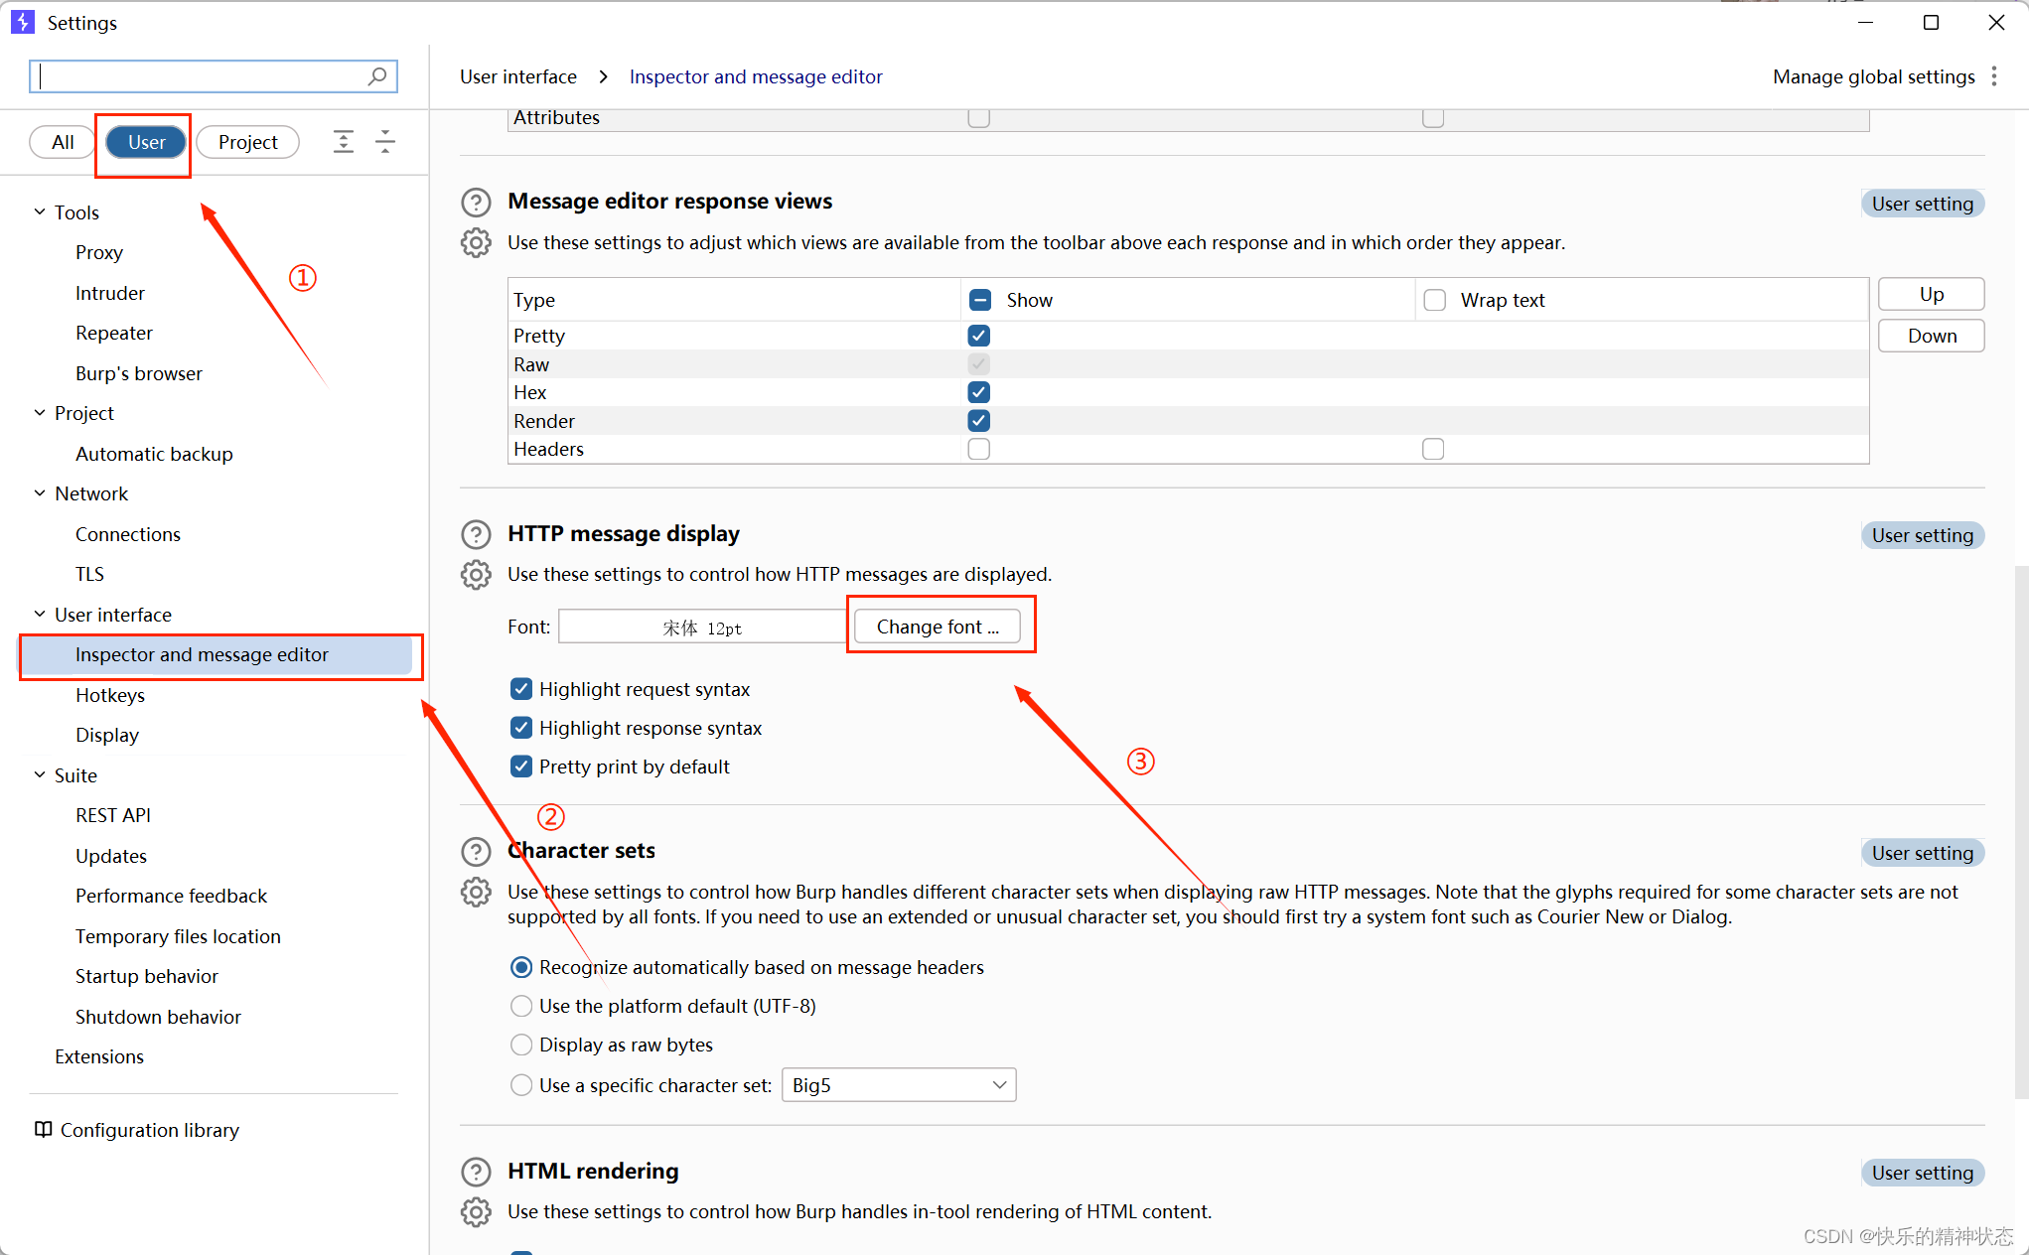Viewport: 2029px width, 1255px height.
Task: Click gear icon beside HTML rendering
Action: point(476,1211)
